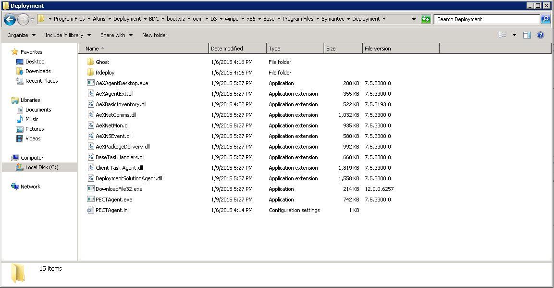Image resolution: width=554 pixels, height=288 pixels.
Task: Click the search magnifier icon
Action: pos(545,19)
